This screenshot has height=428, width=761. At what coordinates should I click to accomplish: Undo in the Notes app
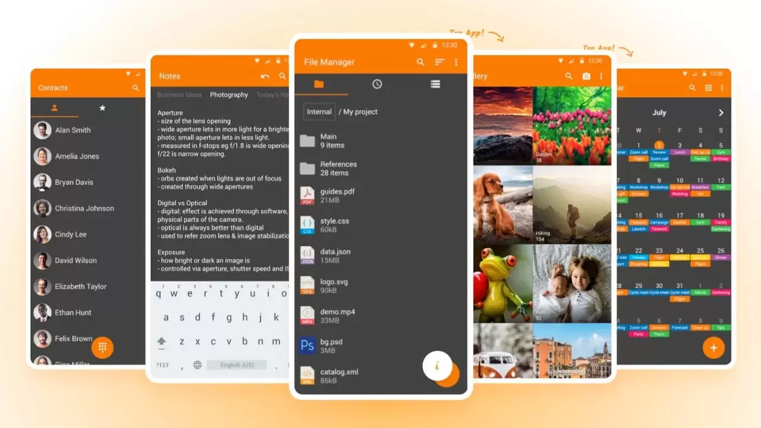[x=265, y=76]
